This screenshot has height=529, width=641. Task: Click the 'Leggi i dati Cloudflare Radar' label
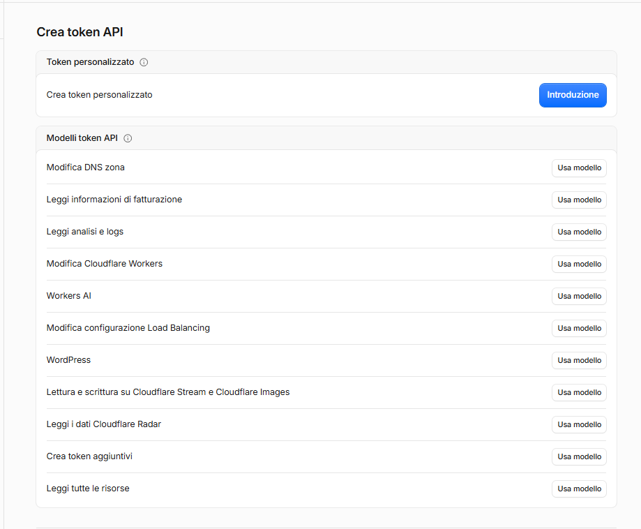[104, 424]
